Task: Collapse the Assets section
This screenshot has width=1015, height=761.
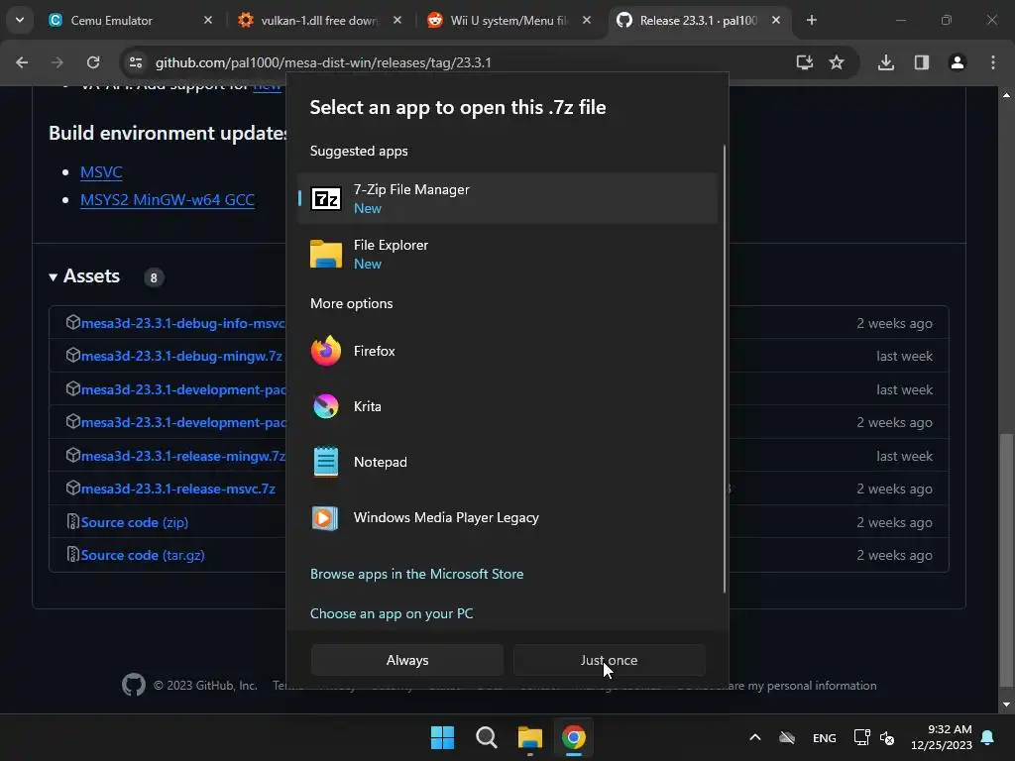Action: (x=85, y=276)
